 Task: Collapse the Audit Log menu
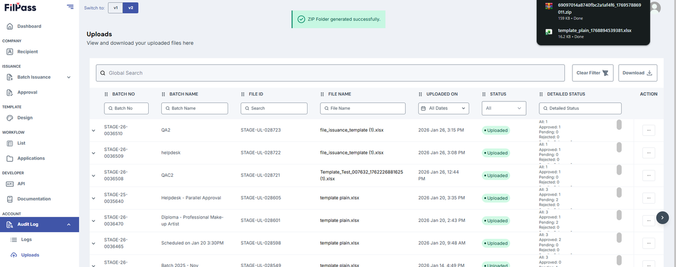(x=69, y=225)
